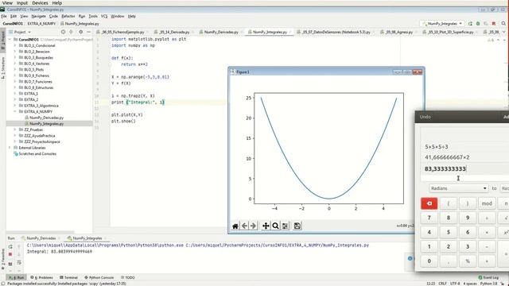The height and width of the screenshot is (286, 509).
Task: Click the red Stop icon in Run panel
Action: pyautogui.click(x=10, y=254)
